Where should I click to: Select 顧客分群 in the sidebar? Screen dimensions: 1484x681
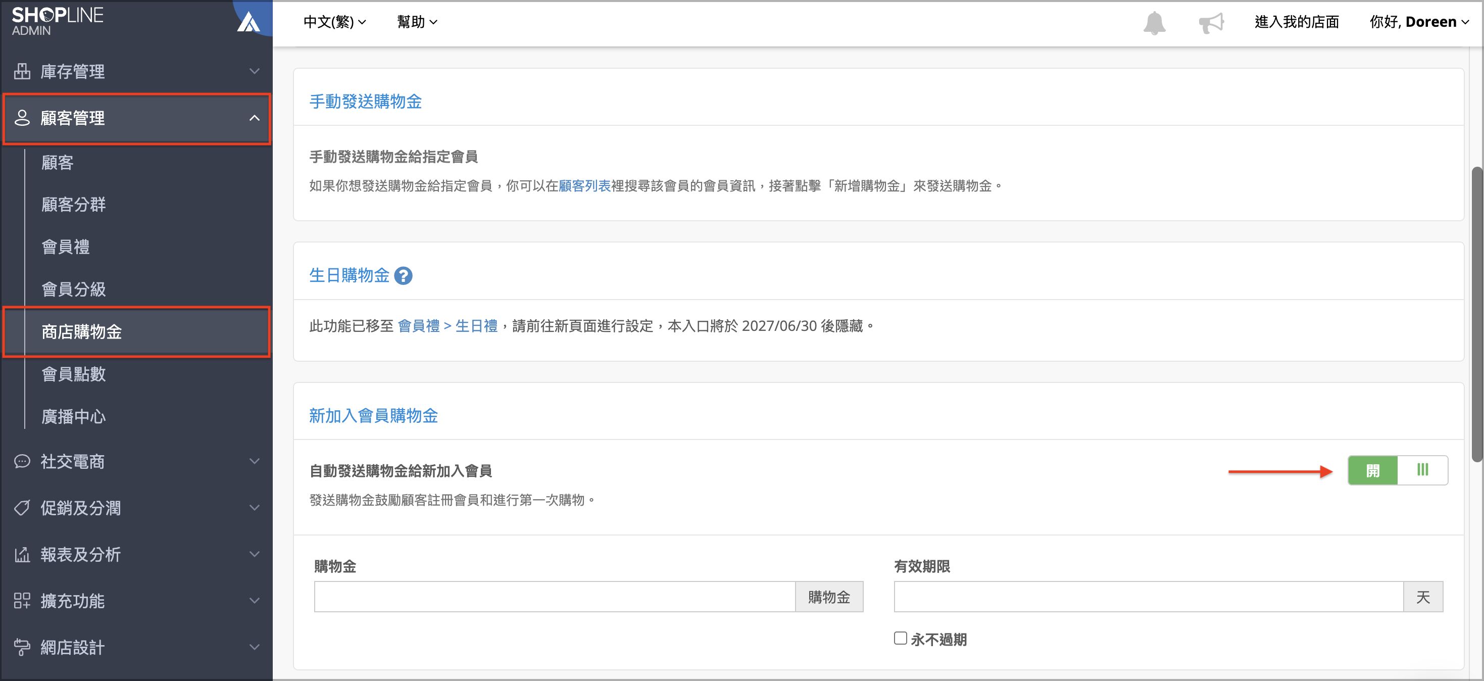pos(74,205)
